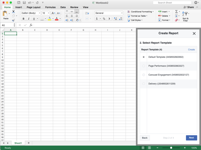The width and height of the screenshot is (201, 150).
Task: Apply currency dollar format
Action: click(97, 19)
